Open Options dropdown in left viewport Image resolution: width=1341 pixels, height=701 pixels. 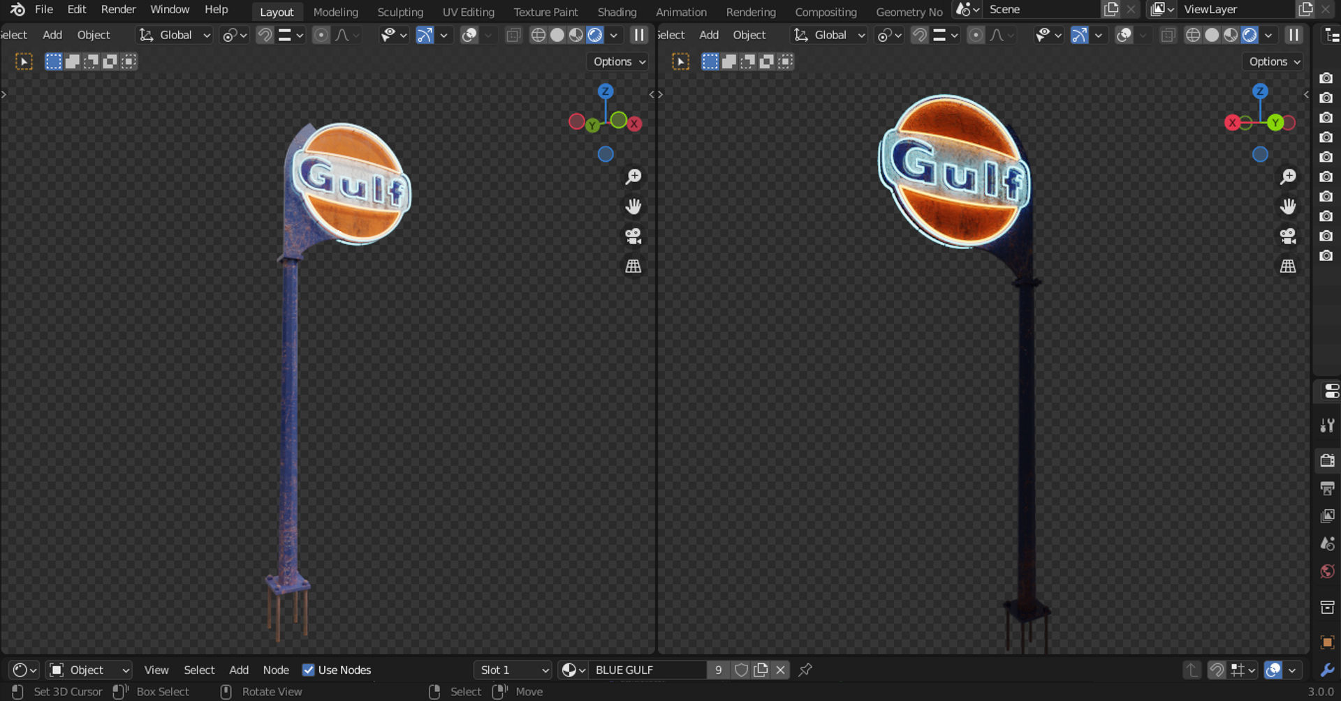619,61
